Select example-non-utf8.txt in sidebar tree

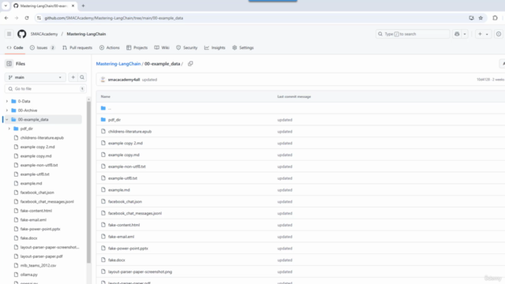39,165
